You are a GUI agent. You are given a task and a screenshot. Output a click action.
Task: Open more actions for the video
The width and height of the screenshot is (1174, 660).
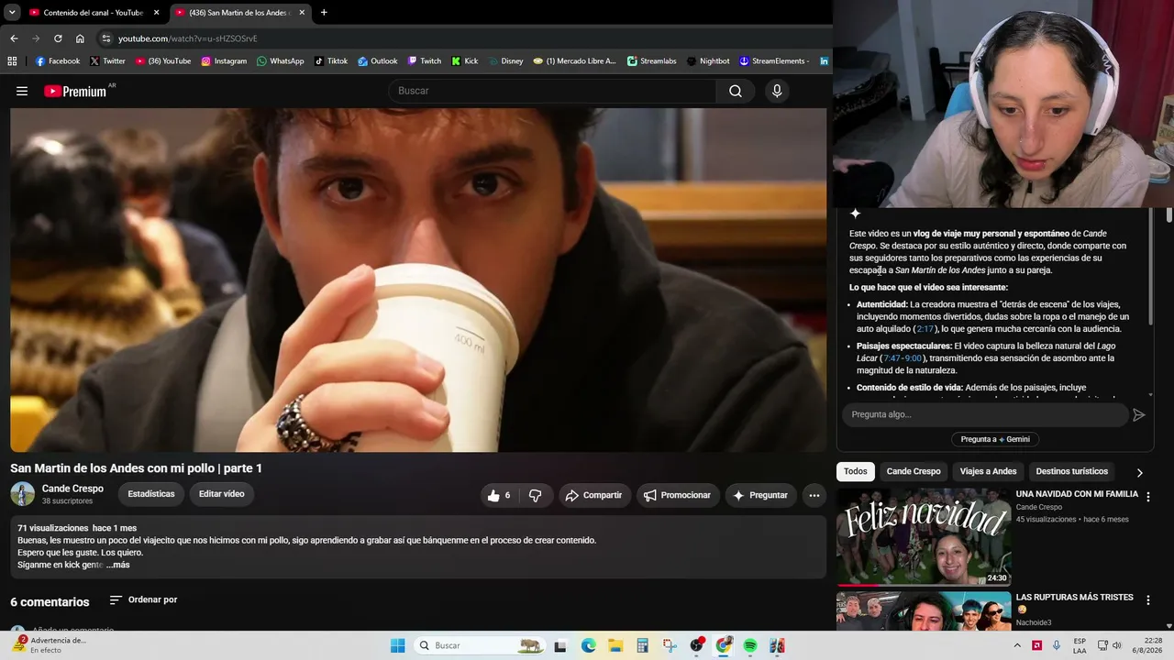point(814,495)
